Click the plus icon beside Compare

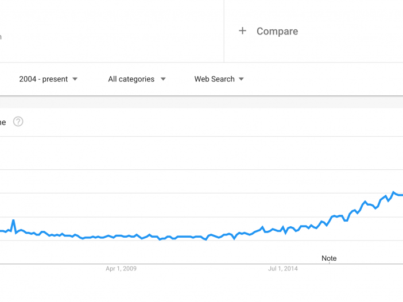pos(242,31)
